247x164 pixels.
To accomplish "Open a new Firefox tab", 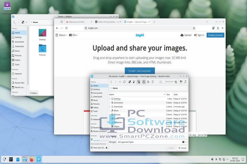I will coord(154,22).
